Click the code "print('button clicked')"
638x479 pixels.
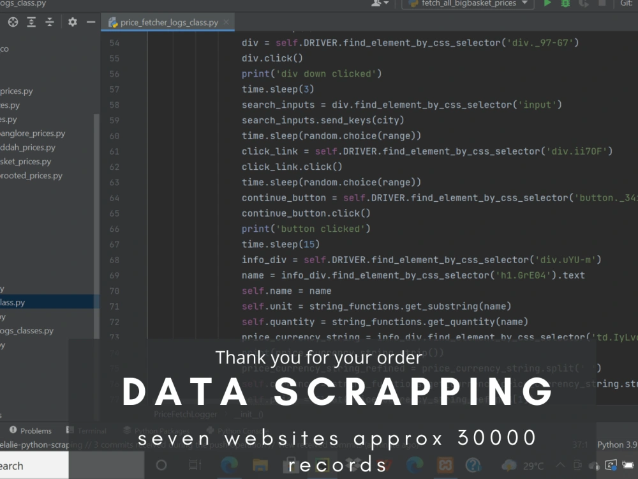click(306, 229)
